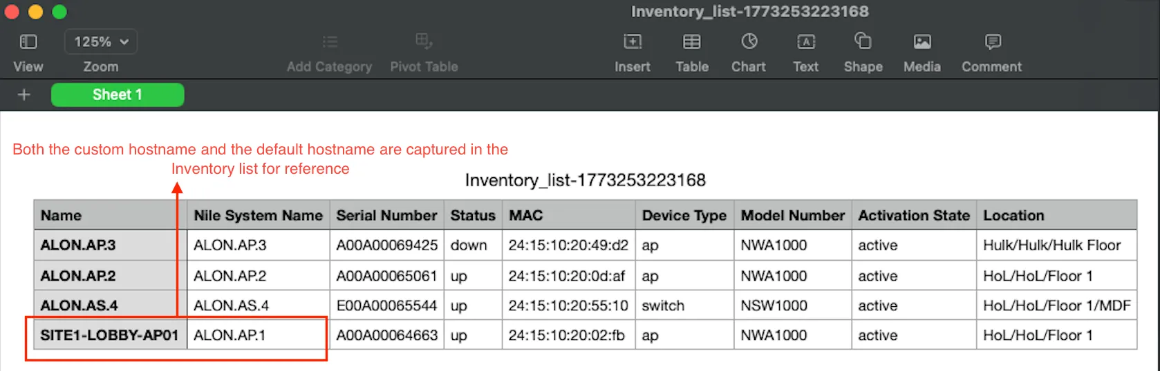Select MAC 24:15:10:20:0d:af cell
Image resolution: width=1160 pixels, height=371 pixels.
(x=569, y=276)
